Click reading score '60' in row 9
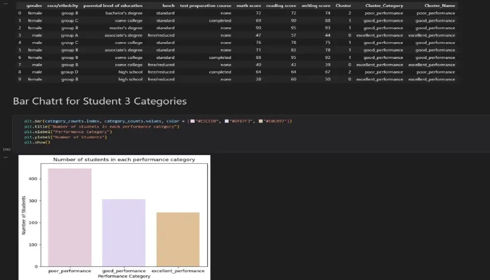This screenshot has height=280, width=490. 294,79
